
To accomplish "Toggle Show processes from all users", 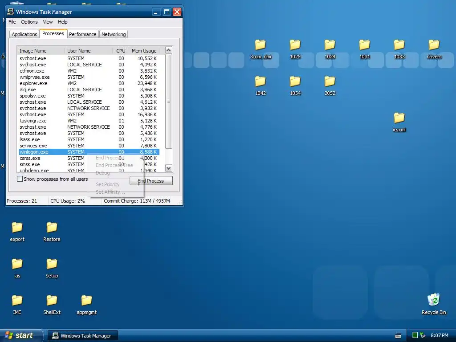I will pyautogui.click(x=20, y=179).
